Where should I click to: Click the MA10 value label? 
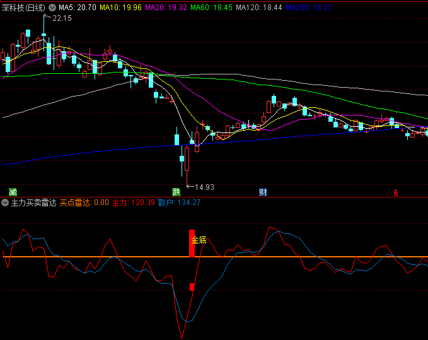[122, 8]
